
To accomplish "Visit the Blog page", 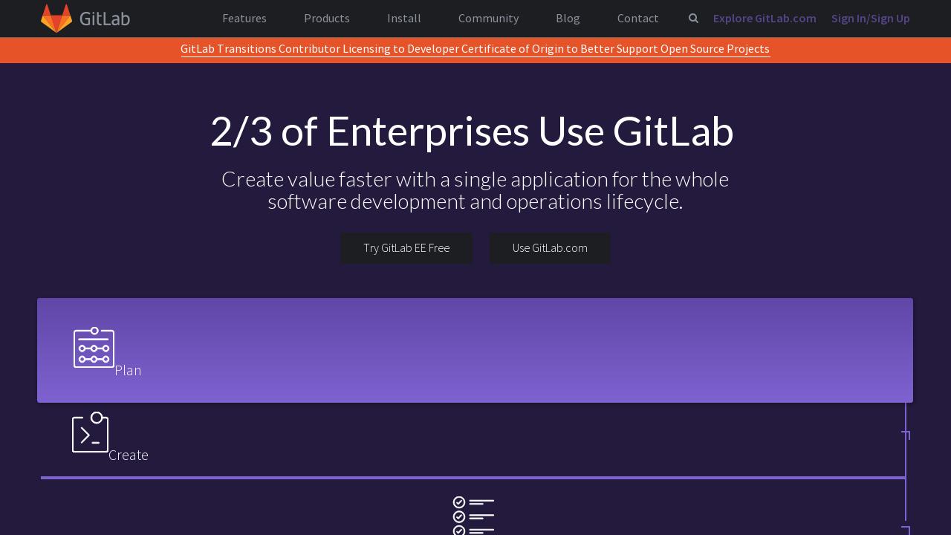I will [568, 19].
